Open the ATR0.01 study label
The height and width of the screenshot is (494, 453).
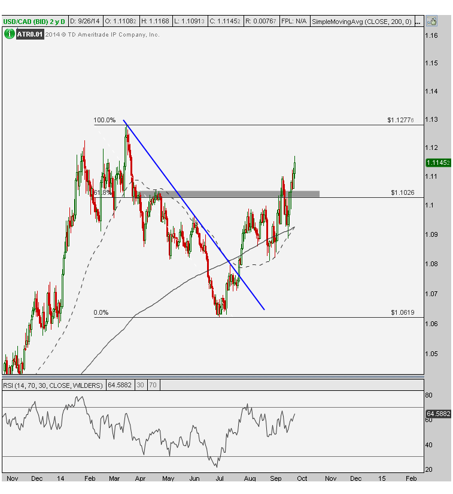pyautogui.click(x=29, y=34)
